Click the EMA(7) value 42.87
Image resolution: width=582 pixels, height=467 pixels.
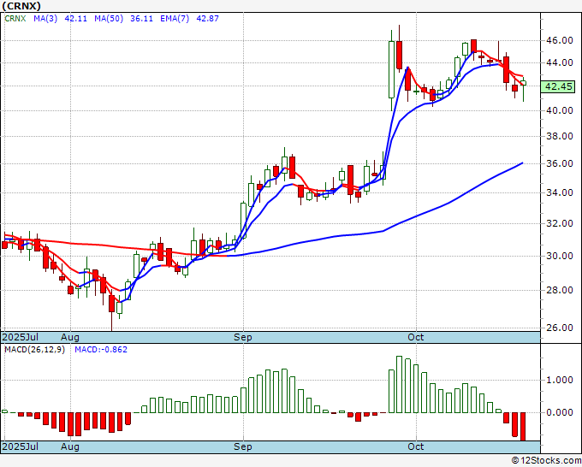pyautogui.click(x=207, y=19)
